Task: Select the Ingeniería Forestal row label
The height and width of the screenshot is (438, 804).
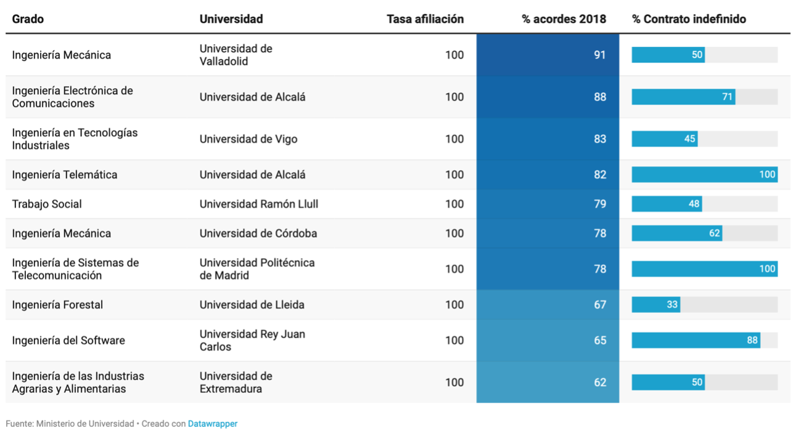Action: tap(57, 305)
